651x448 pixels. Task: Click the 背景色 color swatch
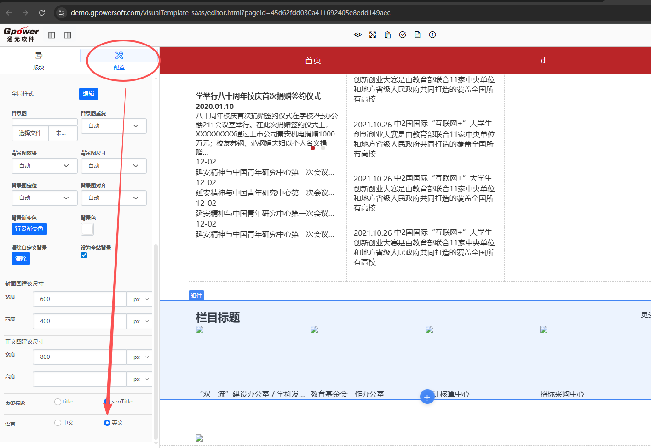[x=87, y=229]
